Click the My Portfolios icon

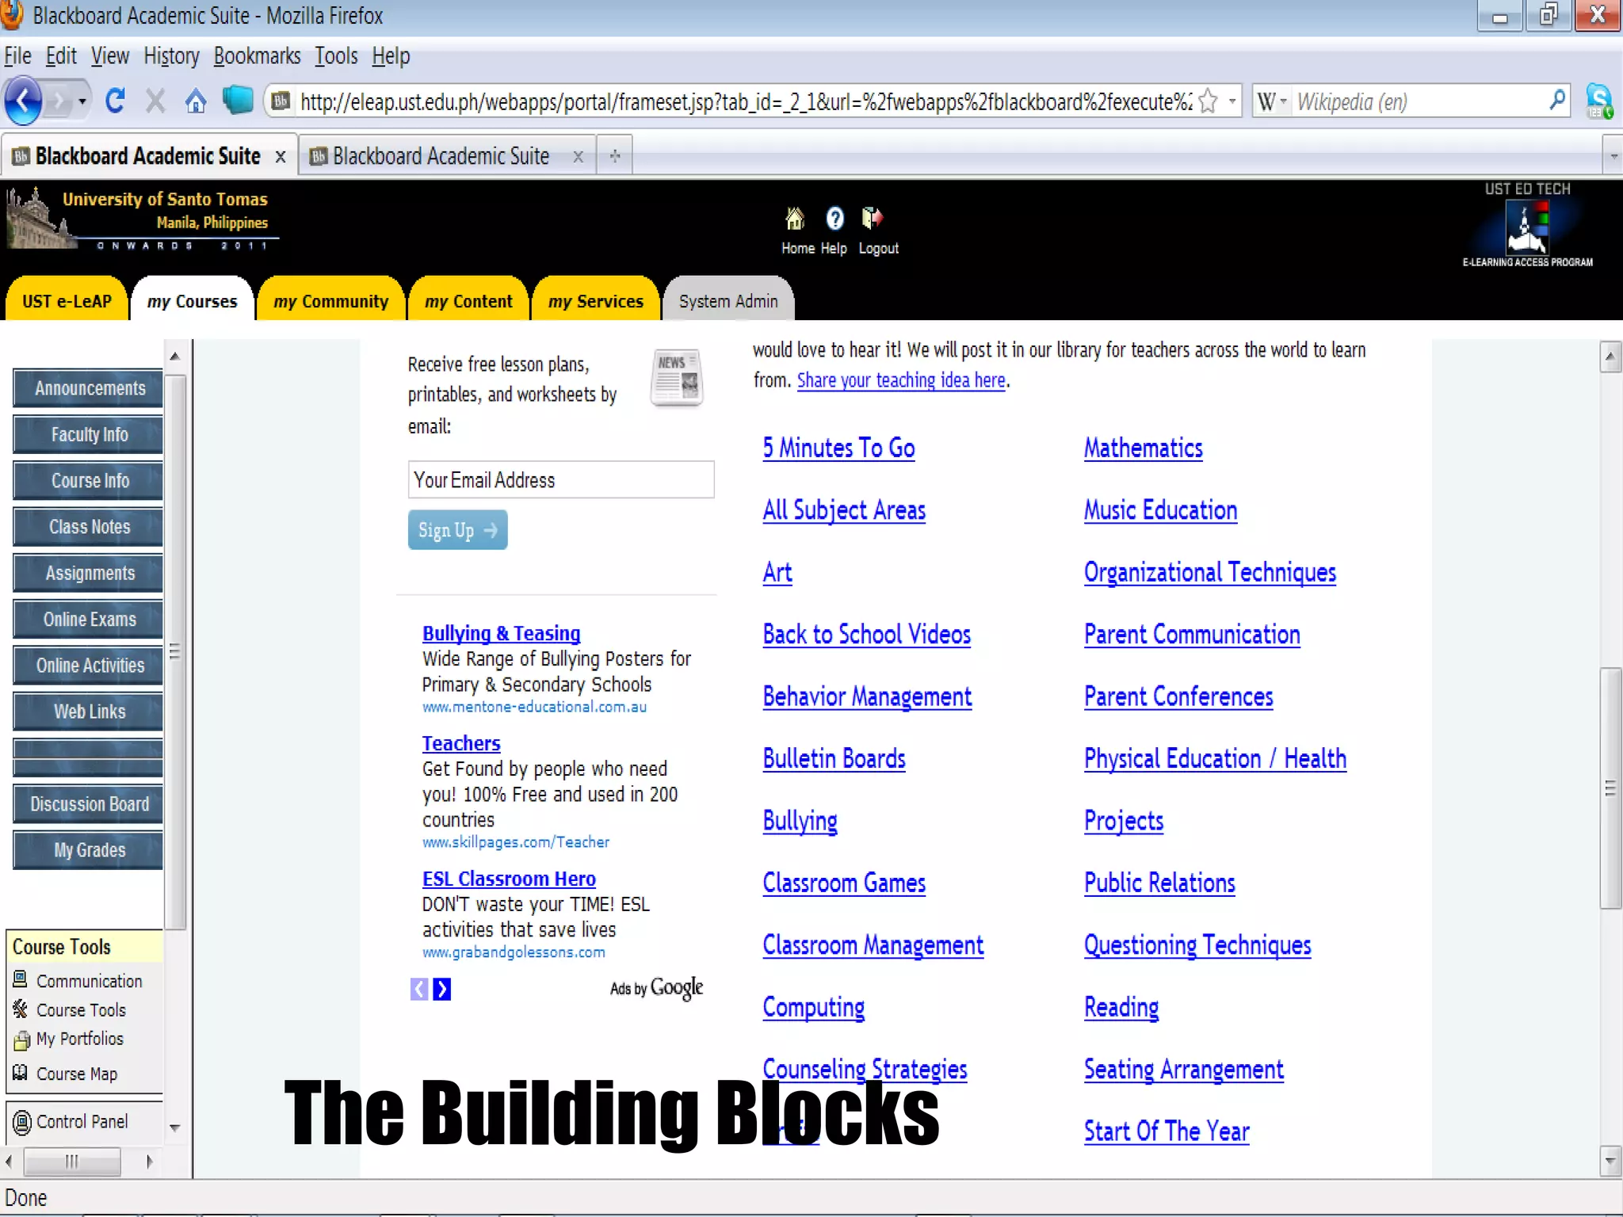22,1040
